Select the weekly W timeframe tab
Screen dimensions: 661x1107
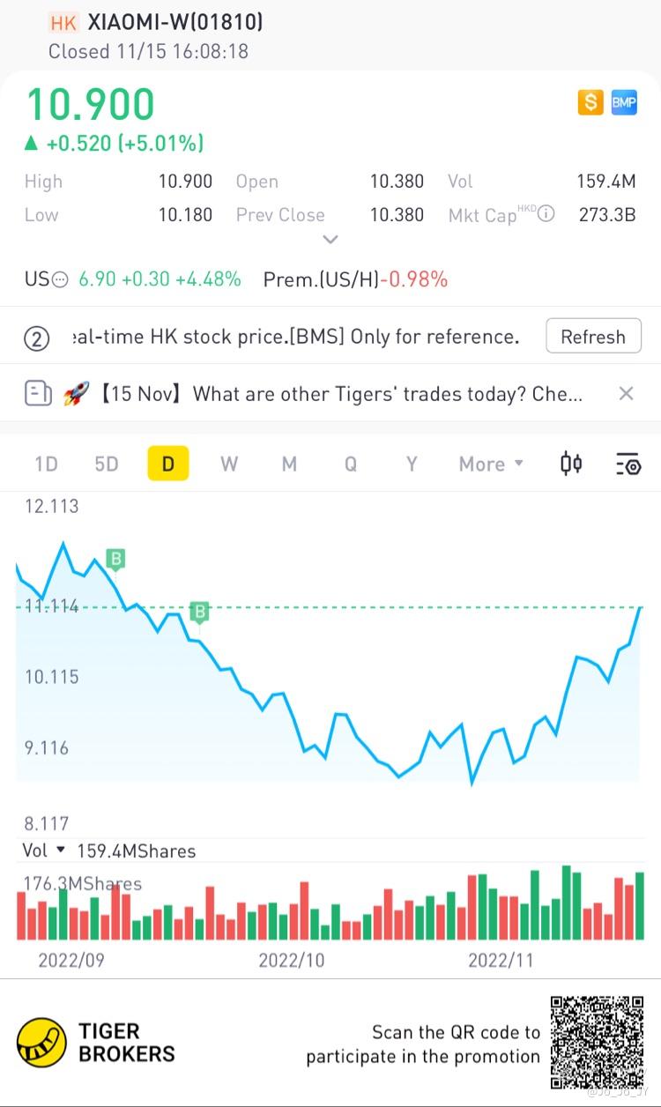229,464
